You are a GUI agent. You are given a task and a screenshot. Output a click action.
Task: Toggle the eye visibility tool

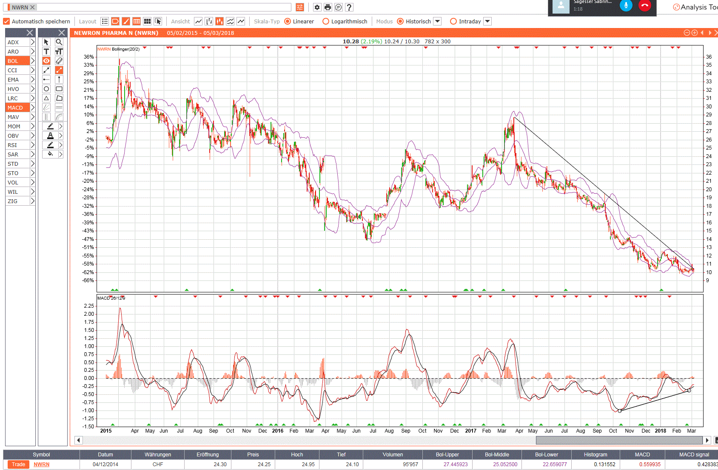[x=46, y=61]
